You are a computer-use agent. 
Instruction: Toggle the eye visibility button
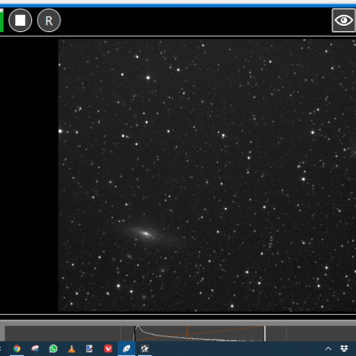344,20
